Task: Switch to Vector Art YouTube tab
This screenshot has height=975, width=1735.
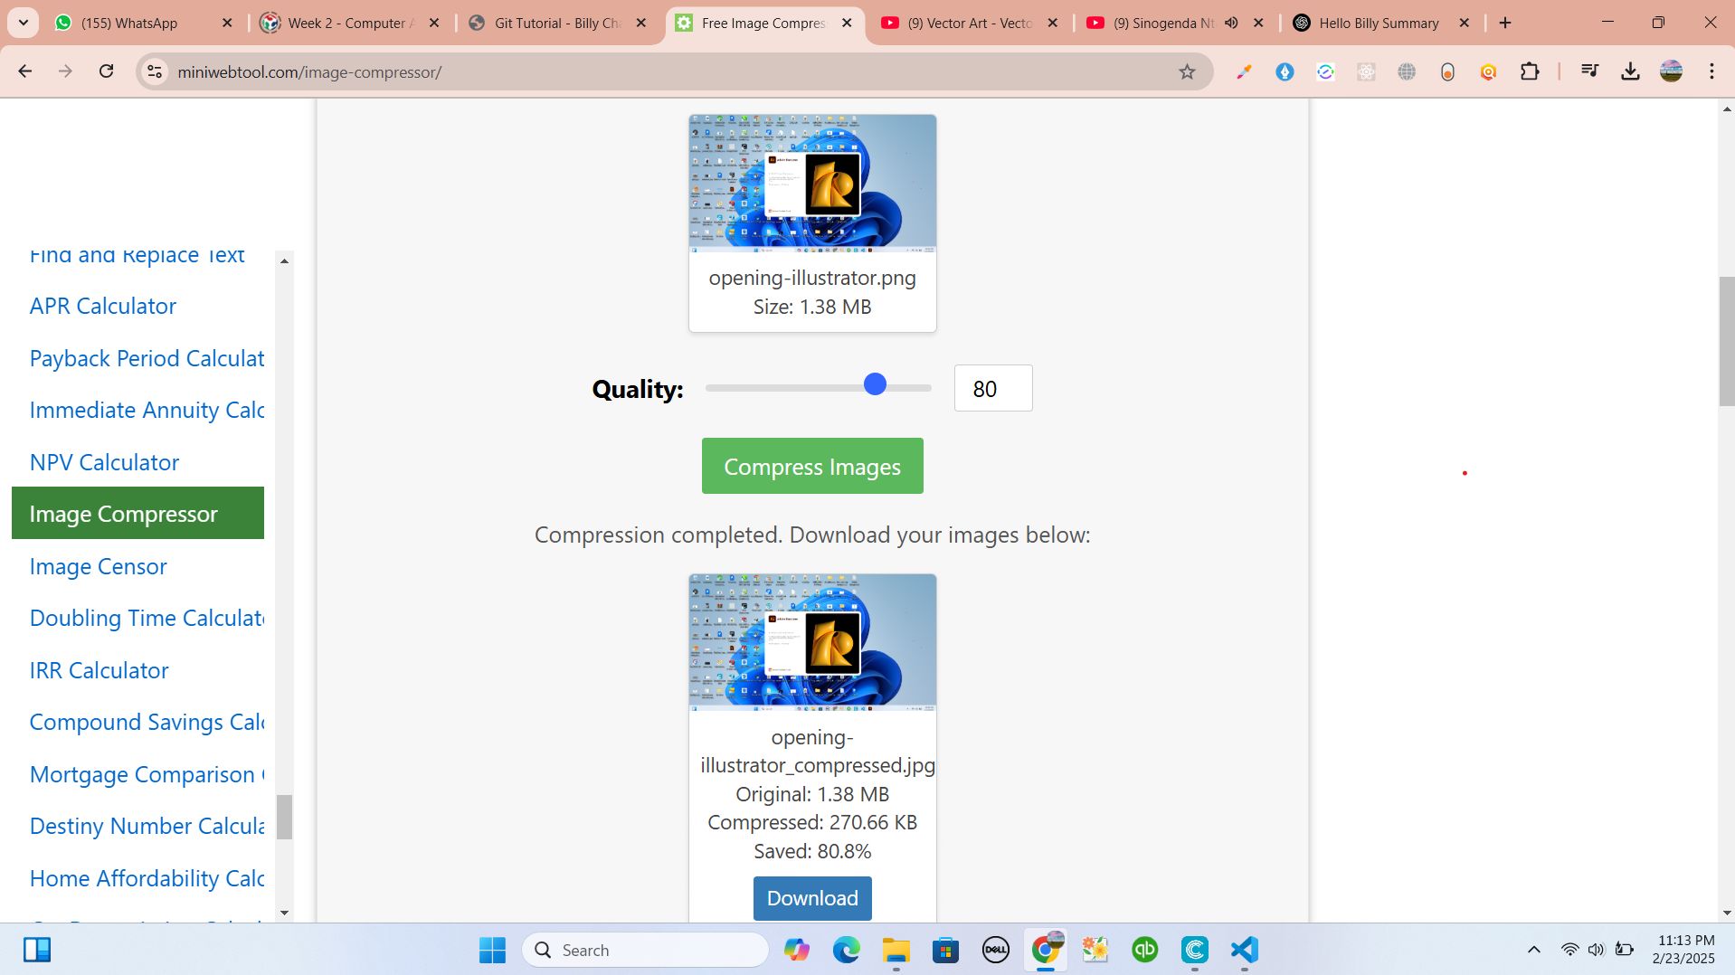Action: tap(967, 23)
